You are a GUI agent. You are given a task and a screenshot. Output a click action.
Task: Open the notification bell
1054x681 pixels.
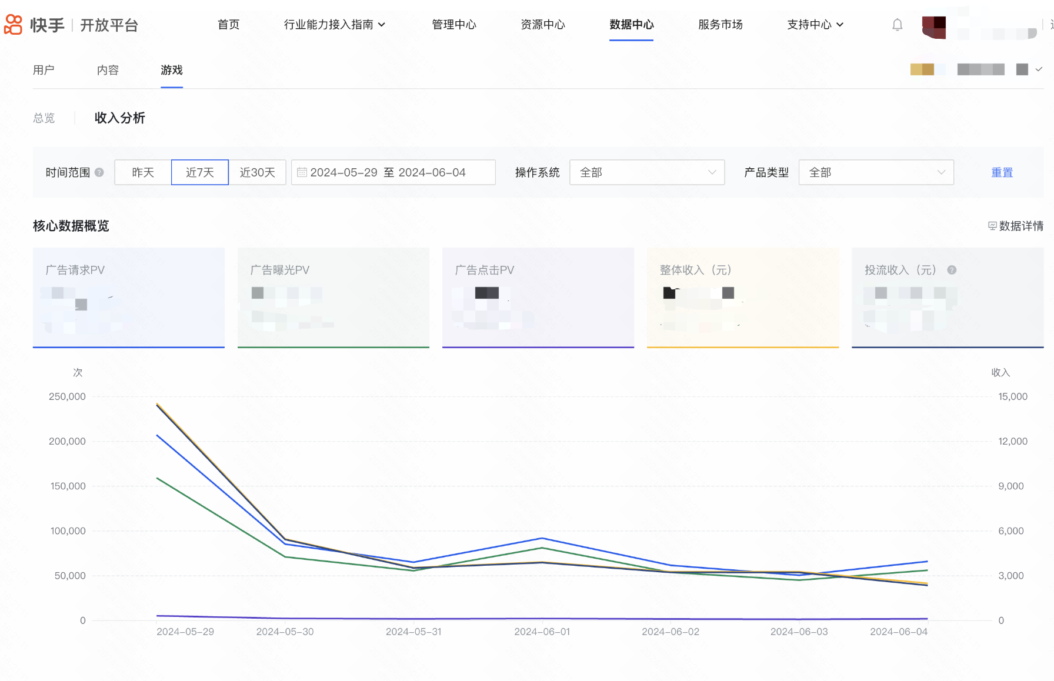pos(897,25)
